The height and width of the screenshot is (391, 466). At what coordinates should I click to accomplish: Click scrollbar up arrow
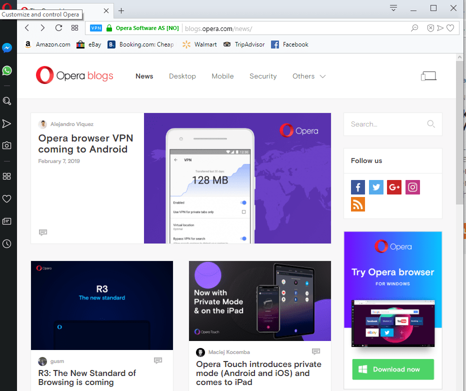(460, 56)
